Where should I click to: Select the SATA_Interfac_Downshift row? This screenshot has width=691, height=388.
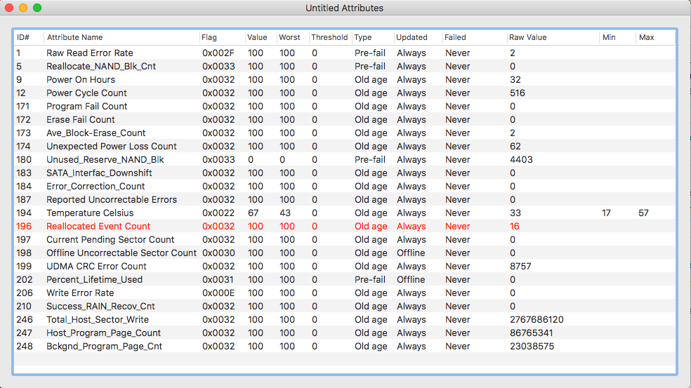345,173
